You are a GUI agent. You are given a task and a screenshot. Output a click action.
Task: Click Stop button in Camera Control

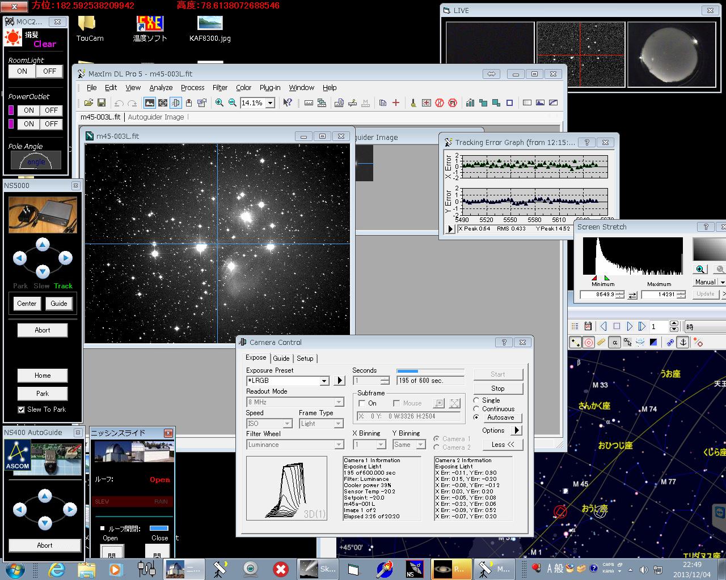point(497,389)
